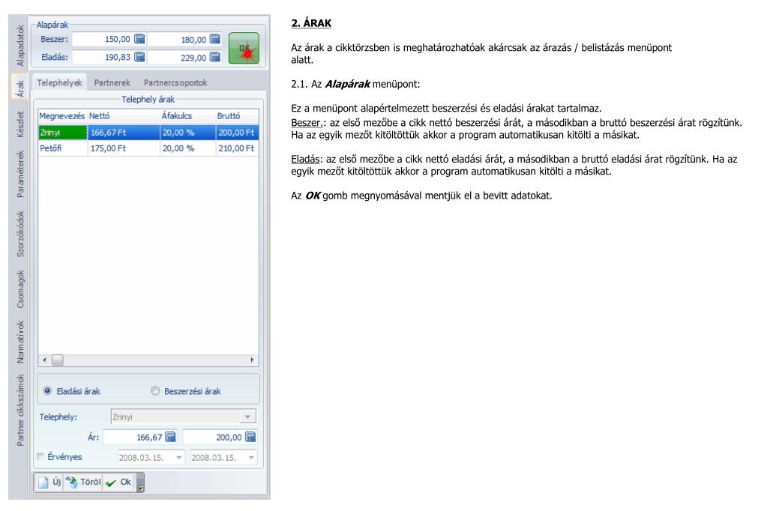
Task: Select the Petőfi table row
Action: [x=148, y=148]
